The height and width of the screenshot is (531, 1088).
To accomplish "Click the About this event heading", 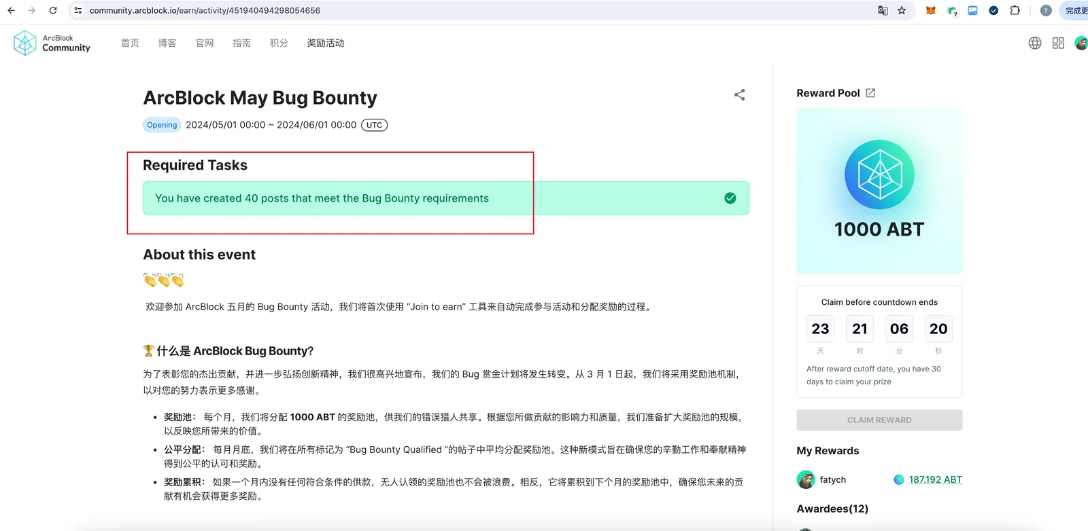I will coord(199,255).
